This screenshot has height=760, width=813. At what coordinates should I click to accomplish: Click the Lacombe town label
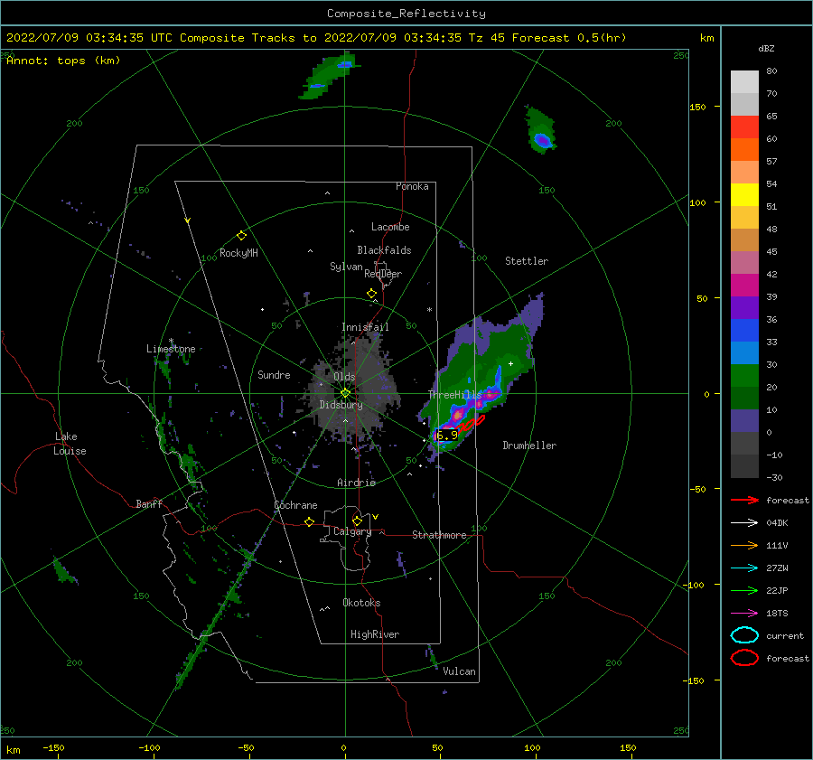(x=390, y=227)
